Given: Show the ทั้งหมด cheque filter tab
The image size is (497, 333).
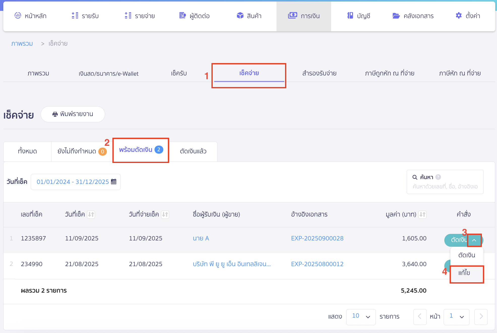Looking at the screenshot, I should [x=27, y=151].
